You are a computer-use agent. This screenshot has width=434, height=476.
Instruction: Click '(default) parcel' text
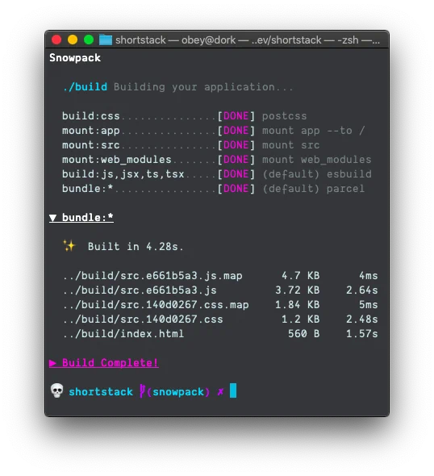click(x=313, y=189)
